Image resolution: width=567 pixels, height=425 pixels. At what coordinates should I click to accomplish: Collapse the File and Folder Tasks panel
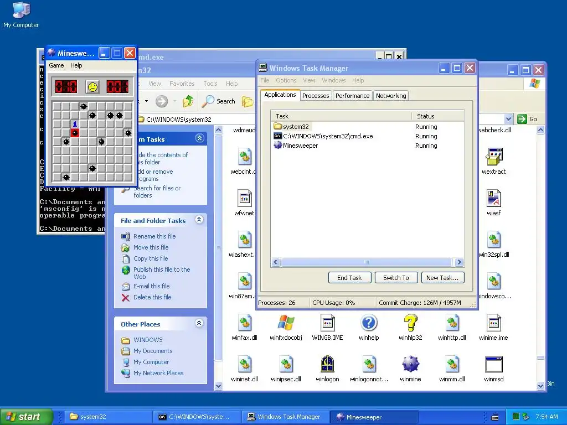tap(199, 219)
